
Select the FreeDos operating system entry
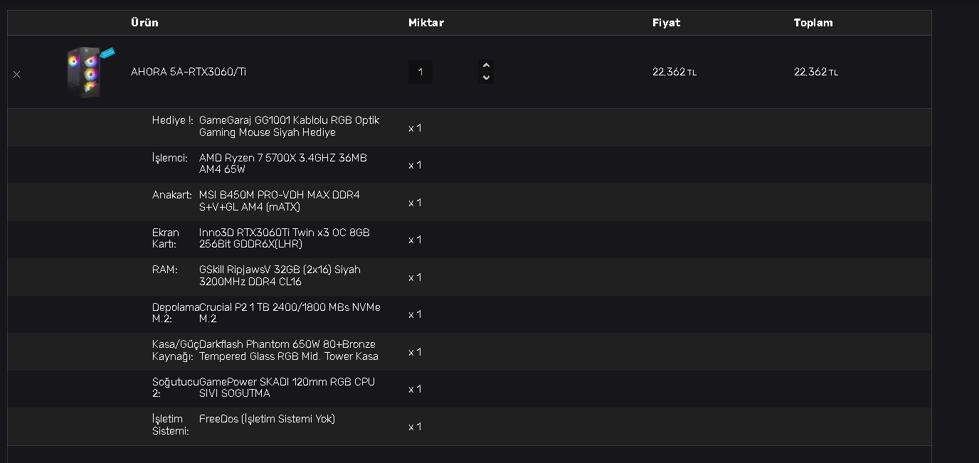pyautogui.click(x=267, y=419)
